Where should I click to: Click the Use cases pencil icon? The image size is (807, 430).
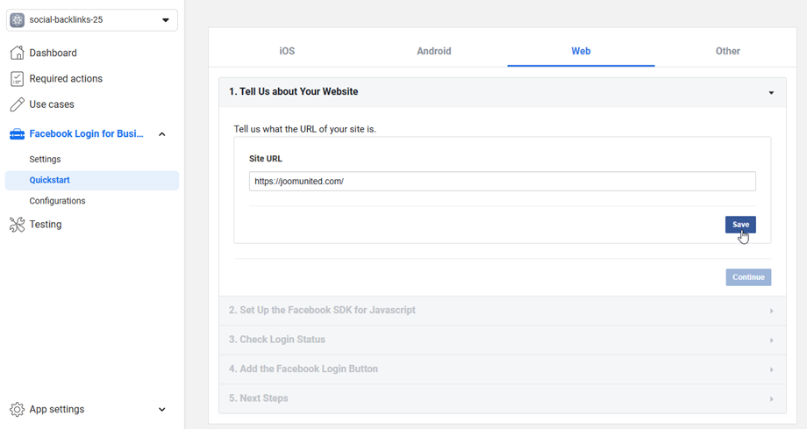pos(17,104)
